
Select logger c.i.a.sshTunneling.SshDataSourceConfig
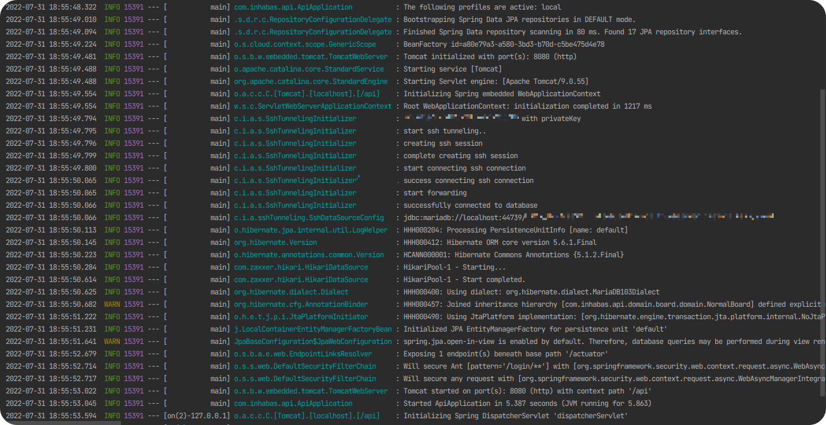309,218
